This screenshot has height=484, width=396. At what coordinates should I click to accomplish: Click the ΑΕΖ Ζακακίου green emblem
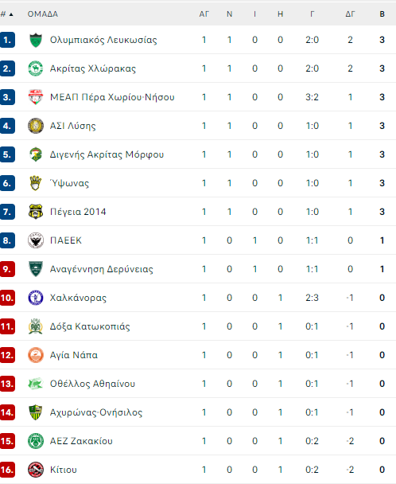click(x=36, y=441)
